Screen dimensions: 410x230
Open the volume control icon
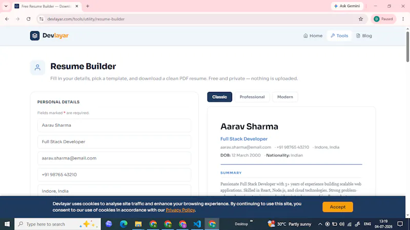pyautogui.click(x=342, y=224)
